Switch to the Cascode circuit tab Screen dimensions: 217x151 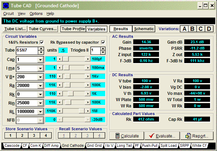(x=12, y=145)
